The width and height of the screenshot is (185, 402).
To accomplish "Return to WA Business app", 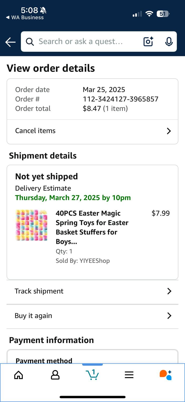I will coord(25,17).
